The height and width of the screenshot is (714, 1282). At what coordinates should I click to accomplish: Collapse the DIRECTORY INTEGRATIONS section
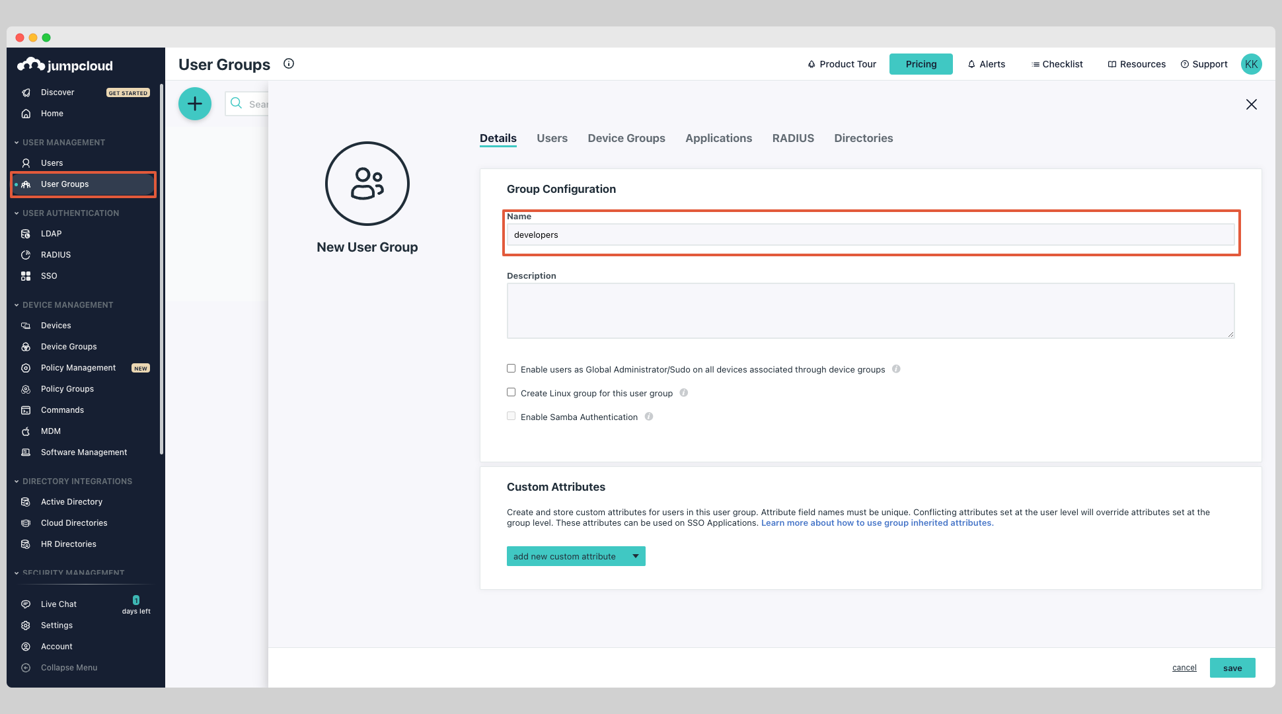click(16, 481)
